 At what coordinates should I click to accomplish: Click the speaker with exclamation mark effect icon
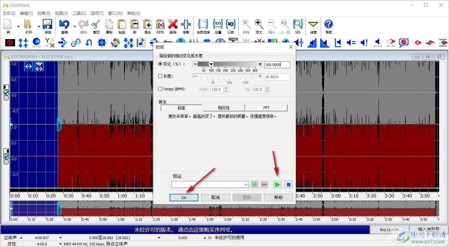(x=364, y=42)
